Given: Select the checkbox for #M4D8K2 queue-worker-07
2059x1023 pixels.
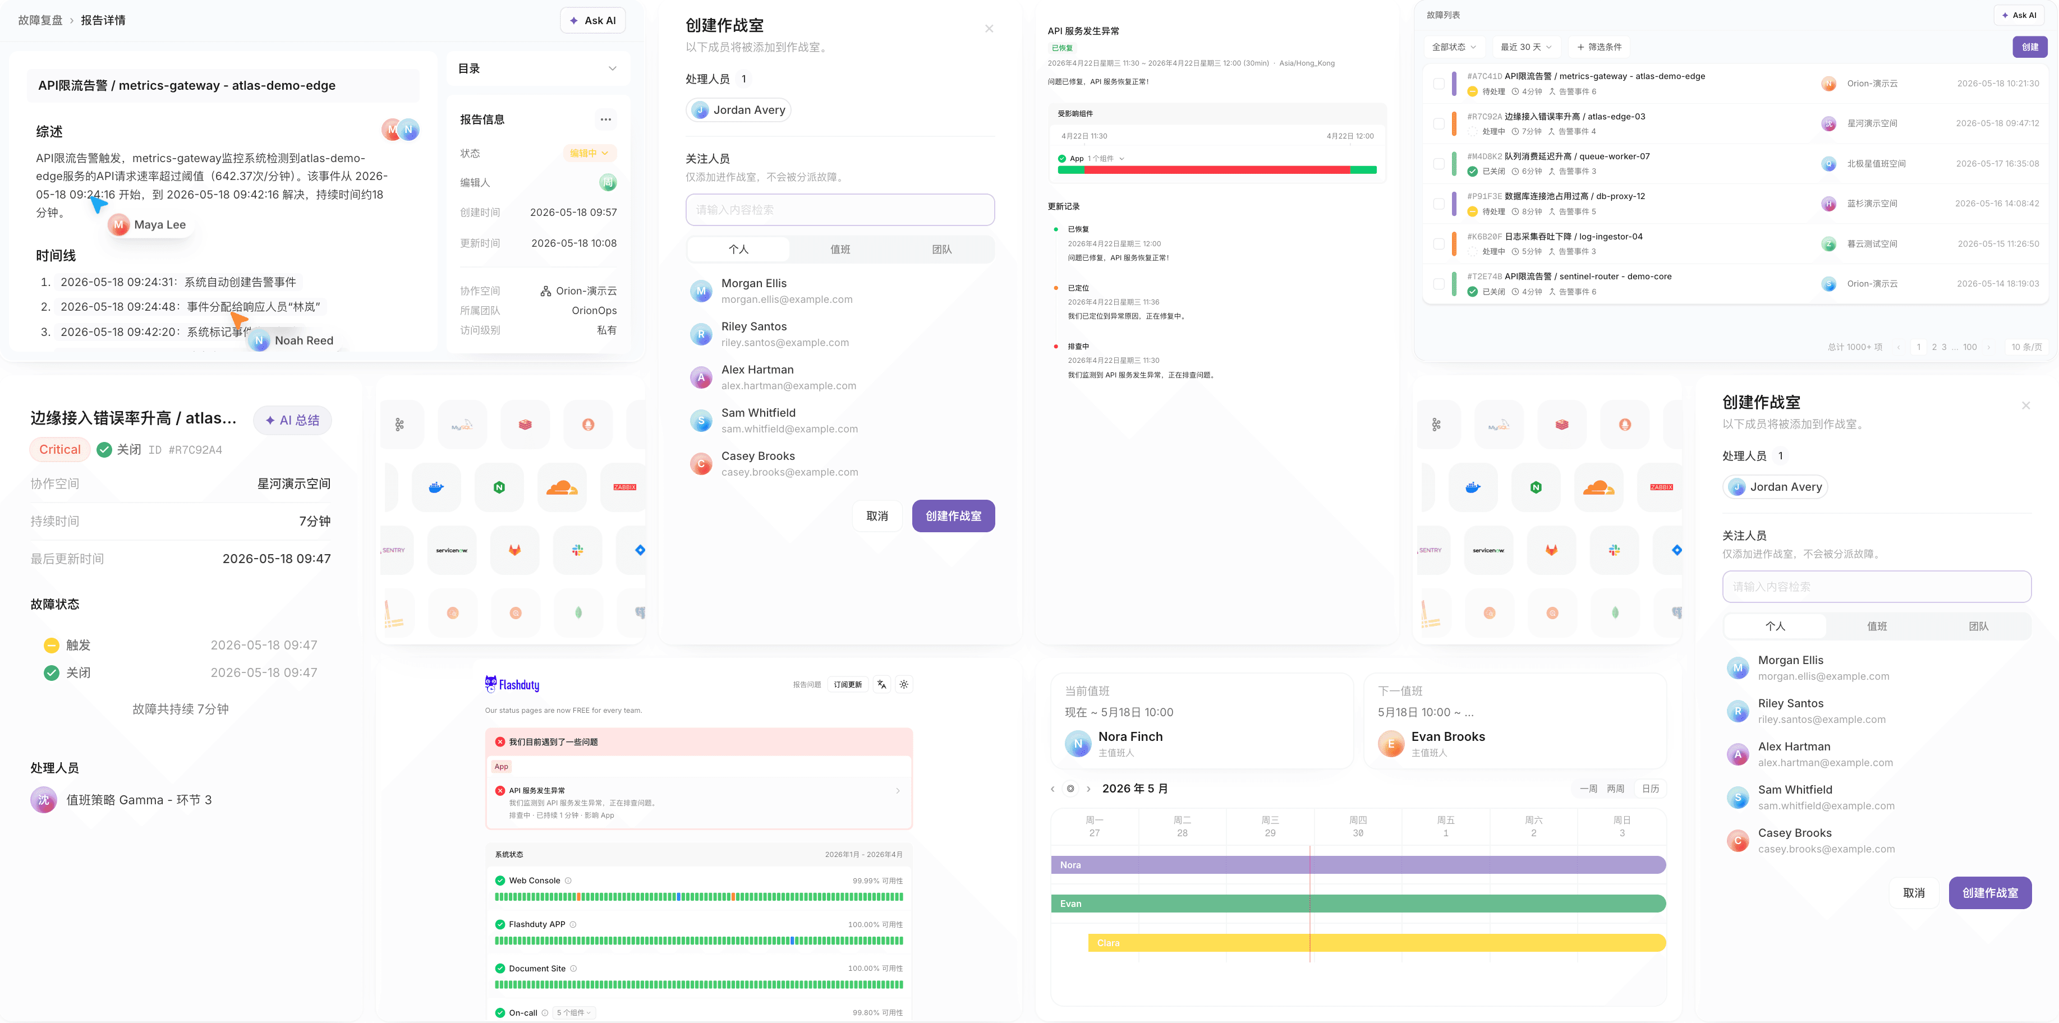Looking at the screenshot, I should click(x=1438, y=164).
